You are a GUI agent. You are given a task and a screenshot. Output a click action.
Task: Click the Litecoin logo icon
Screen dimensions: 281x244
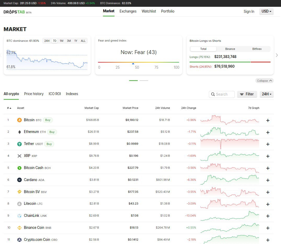pyautogui.click(x=19, y=204)
